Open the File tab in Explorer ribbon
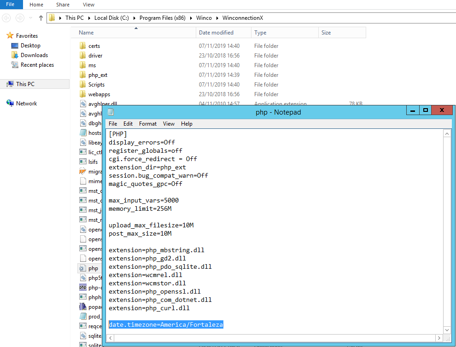The image size is (456, 347). click(x=10, y=4)
